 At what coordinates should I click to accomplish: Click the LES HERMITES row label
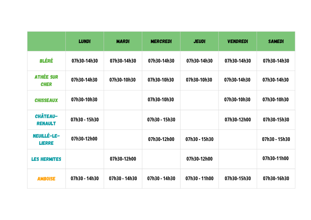[46, 159]
